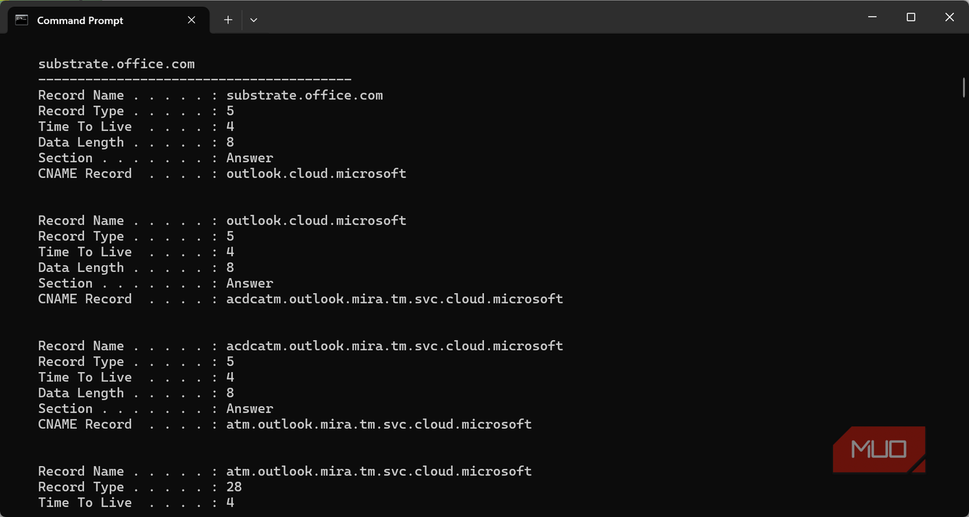Expand the new tab profile dropdown

[x=254, y=20]
